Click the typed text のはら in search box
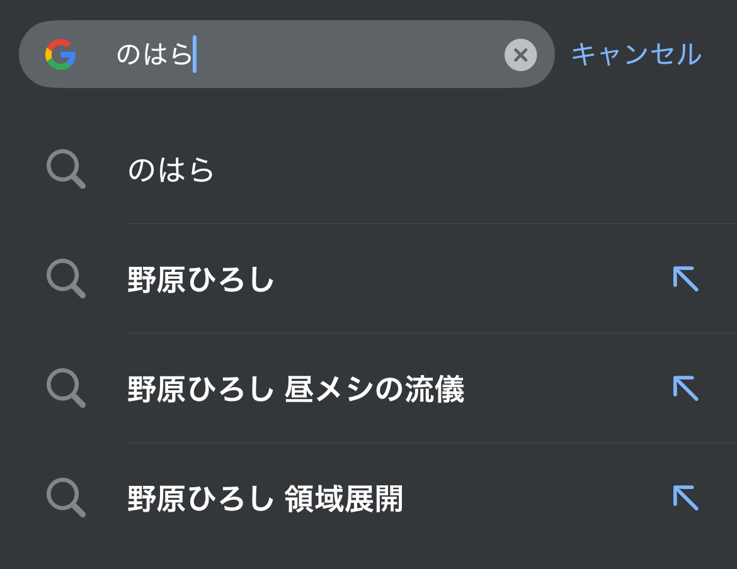The width and height of the screenshot is (737, 569). (154, 54)
